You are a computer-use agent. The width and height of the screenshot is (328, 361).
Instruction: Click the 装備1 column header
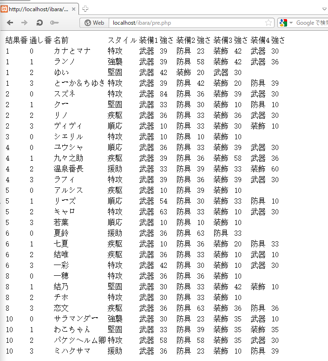tap(148, 40)
